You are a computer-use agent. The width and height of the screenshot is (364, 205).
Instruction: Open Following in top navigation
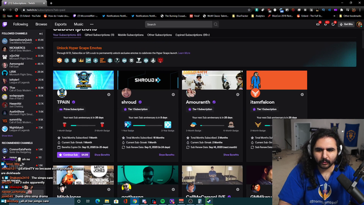20,24
